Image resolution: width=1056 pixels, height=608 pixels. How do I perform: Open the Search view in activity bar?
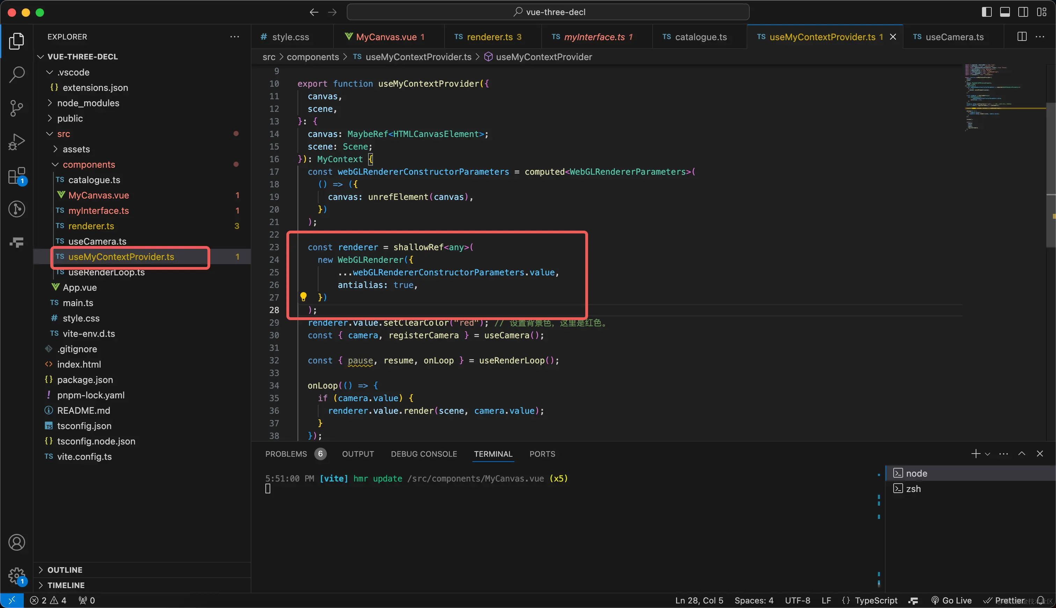[x=17, y=74]
